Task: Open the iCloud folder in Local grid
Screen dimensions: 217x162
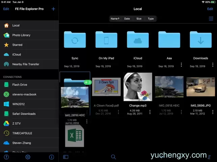Action: 138,40
